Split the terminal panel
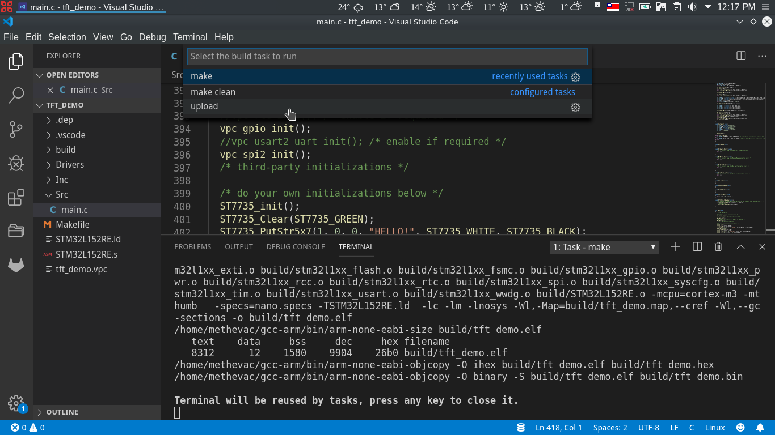This screenshot has width=775, height=435. 697,247
